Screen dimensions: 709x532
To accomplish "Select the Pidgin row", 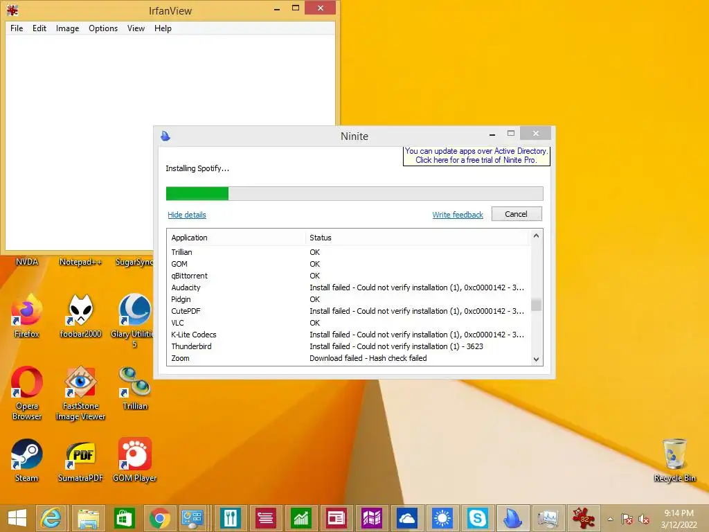I will 348,299.
